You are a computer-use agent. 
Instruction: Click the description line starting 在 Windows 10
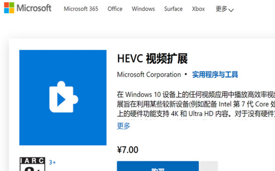pyautogui.click(x=196, y=95)
